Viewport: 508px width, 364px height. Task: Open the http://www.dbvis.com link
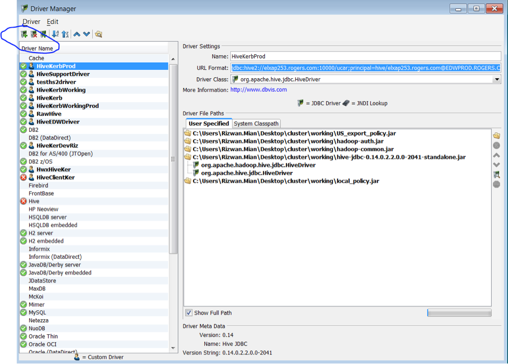[258, 90]
